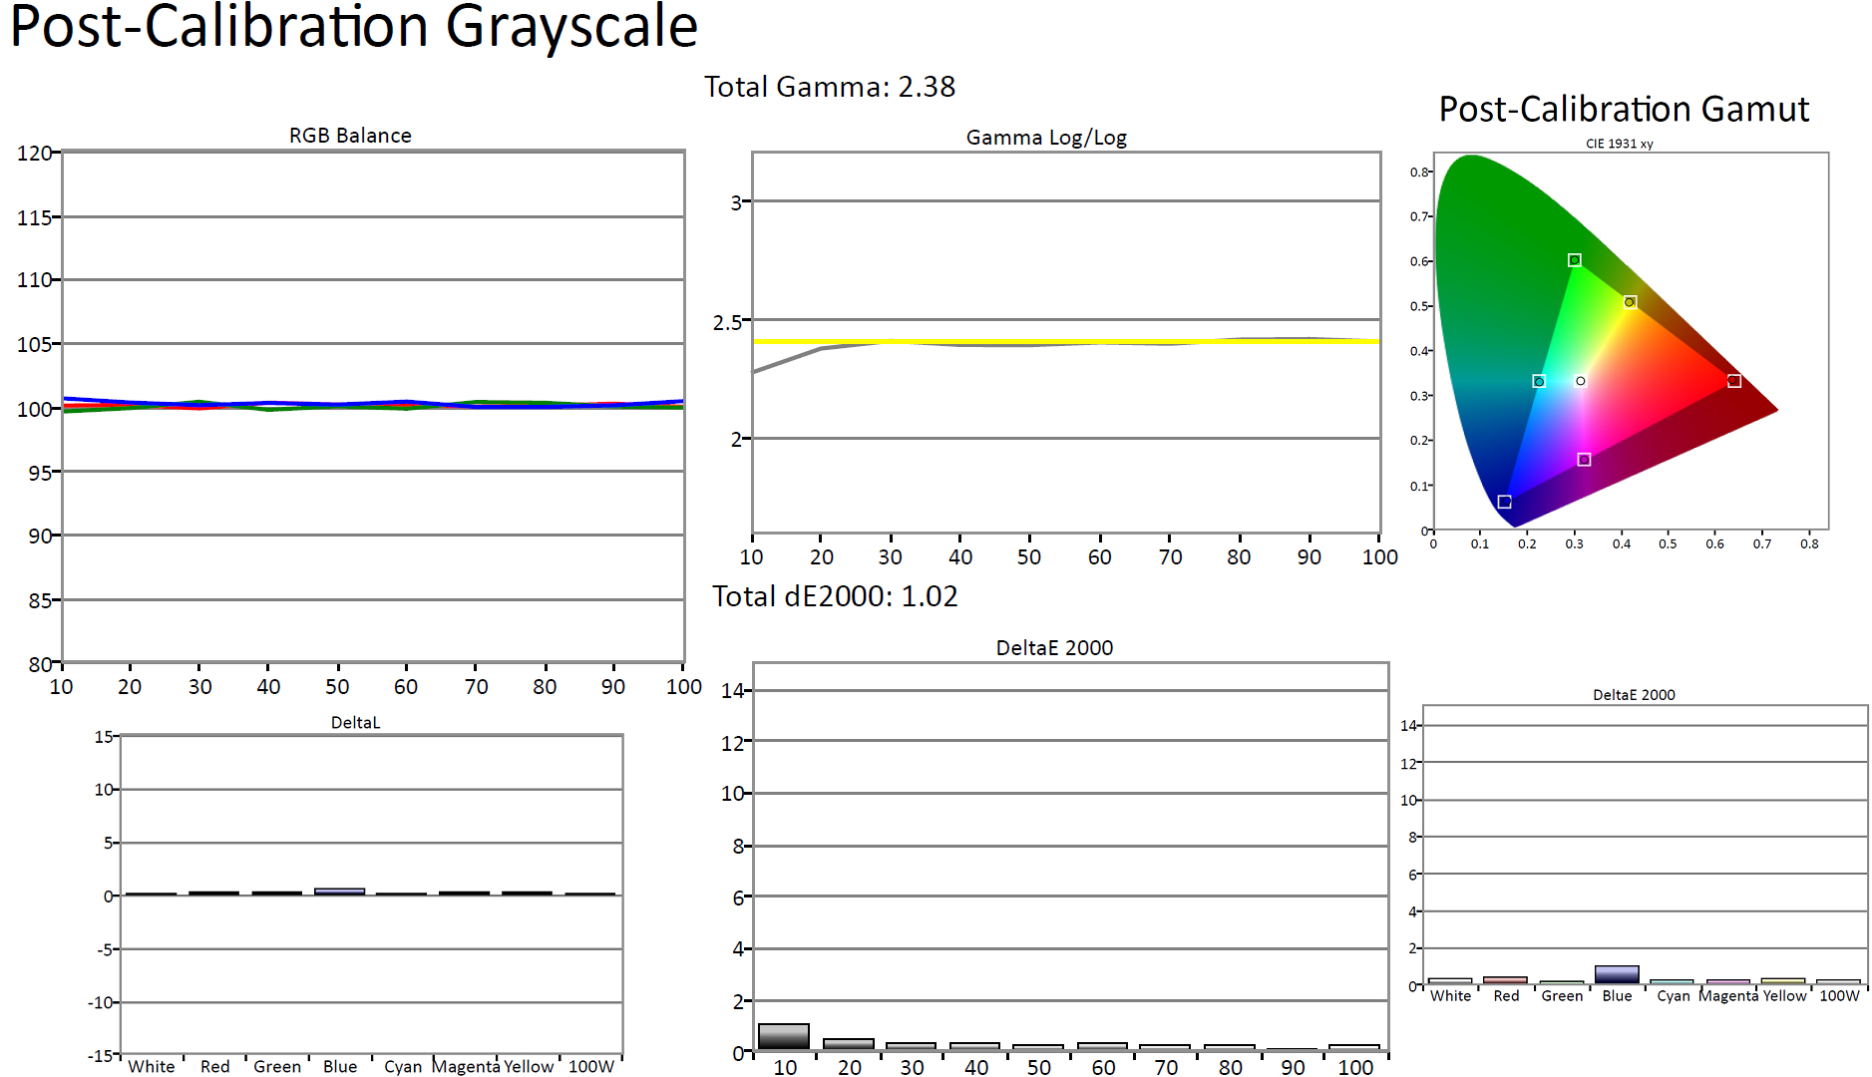1872x1077 pixels.
Task: Click the 10% bar in grayscale DeltaE chart
Action: pyautogui.click(x=784, y=1037)
